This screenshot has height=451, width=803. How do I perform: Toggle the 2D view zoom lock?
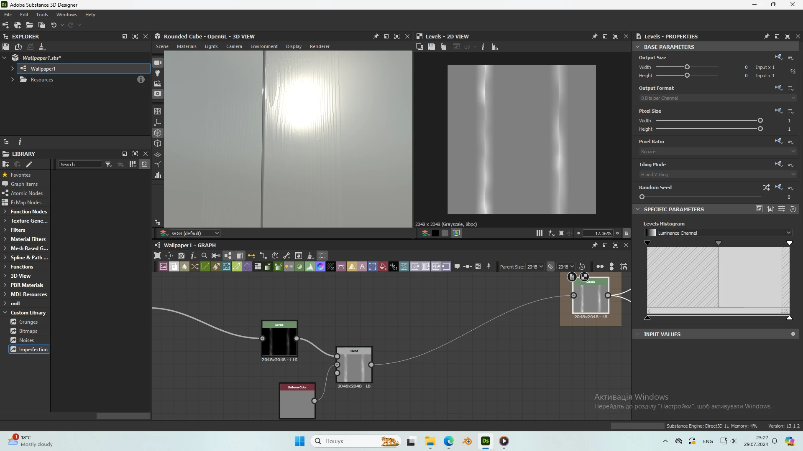pos(626,233)
